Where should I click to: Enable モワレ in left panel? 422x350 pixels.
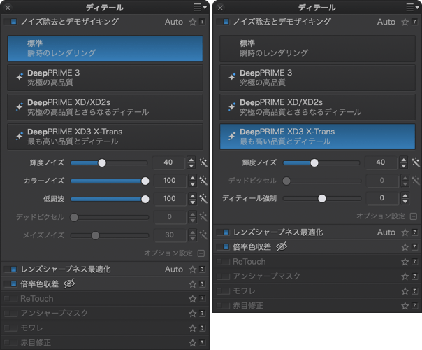(x=10, y=328)
